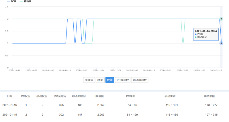Switch to the 收录 tab
The height and width of the screenshot is (122, 229).
coord(100,80)
